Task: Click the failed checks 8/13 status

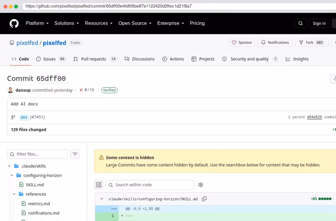Action: tap(87, 90)
